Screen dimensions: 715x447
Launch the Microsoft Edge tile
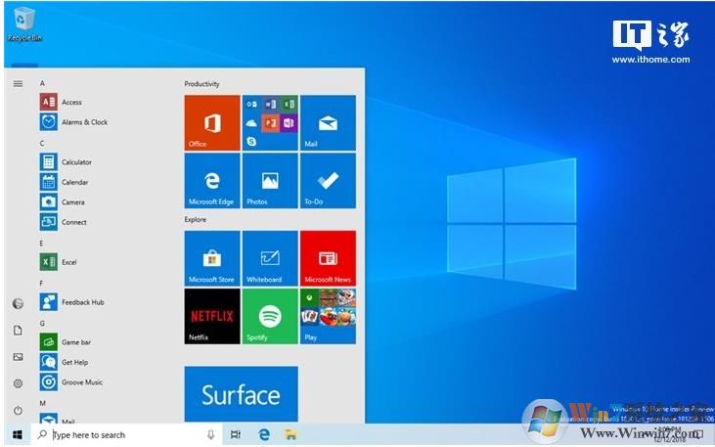[x=212, y=181]
